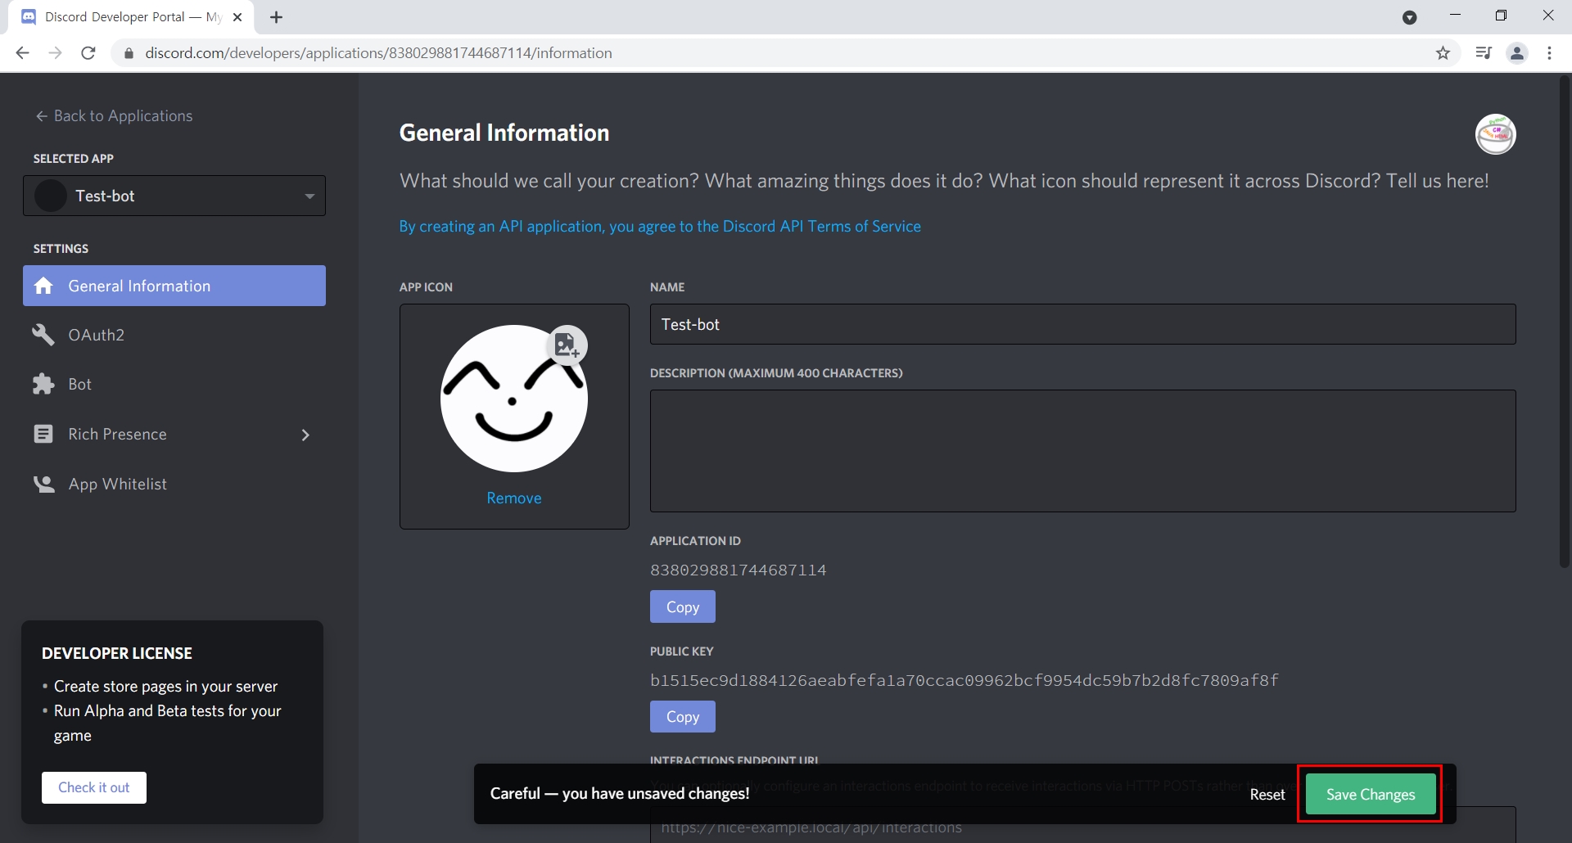Click the browser address bar URL
Viewport: 1572px width, 843px height.
coord(378,53)
